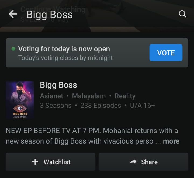Click the green voting status dot
This screenshot has width=194, height=178.
[13, 49]
